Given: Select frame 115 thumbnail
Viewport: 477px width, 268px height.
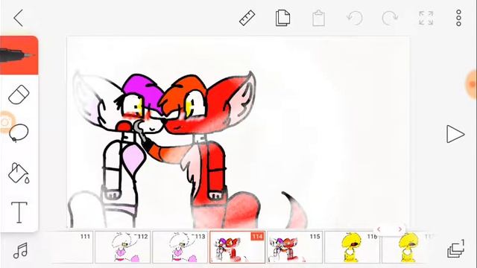Looking at the screenshot, I should (x=295, y=247).
